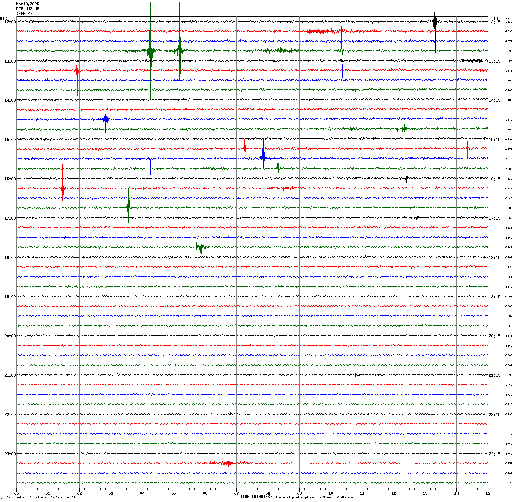
Task: Click the 05 minute tick label on bottom axis
Action: coord(174,493)
